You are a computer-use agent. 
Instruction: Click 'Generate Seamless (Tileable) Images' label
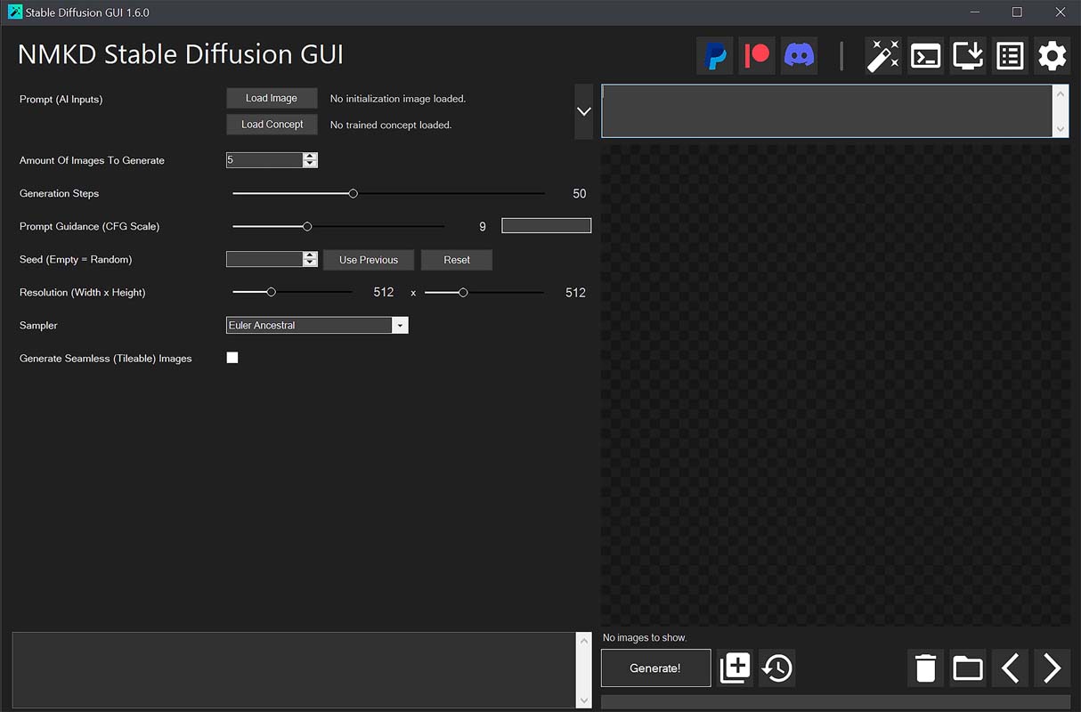(x=106, y=359)
